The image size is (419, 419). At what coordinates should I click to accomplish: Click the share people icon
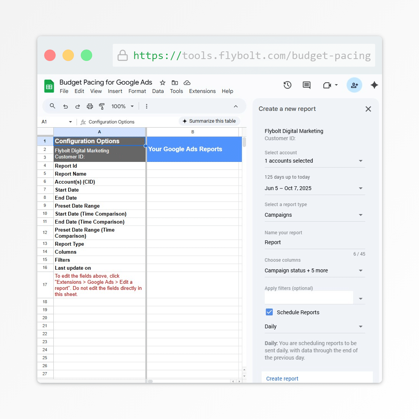point(354,85)
